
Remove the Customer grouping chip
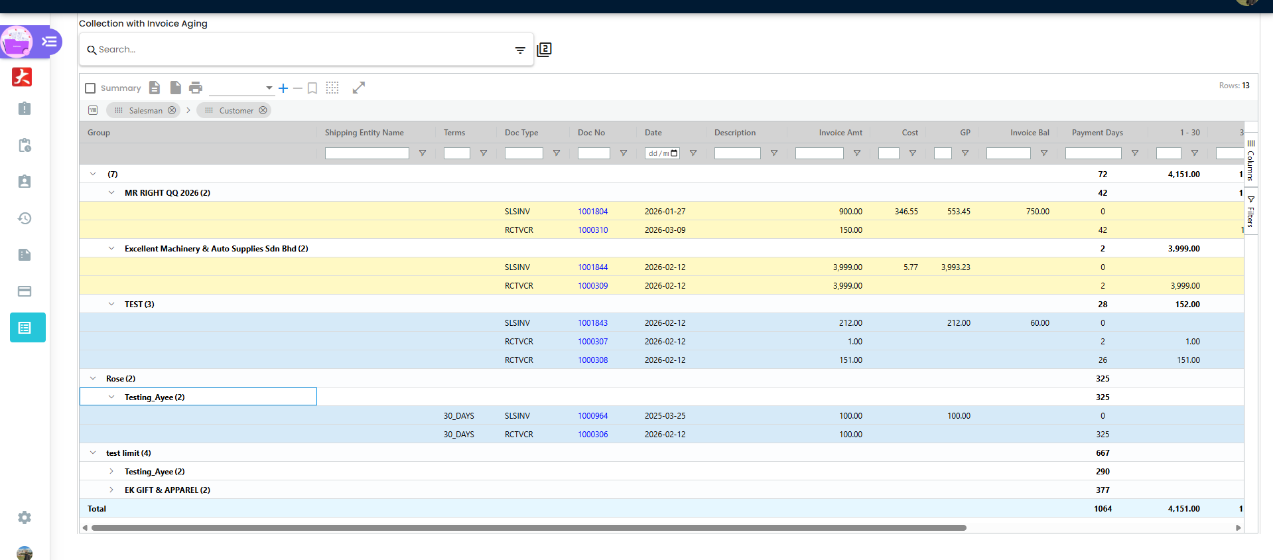[x=263, y=110]
